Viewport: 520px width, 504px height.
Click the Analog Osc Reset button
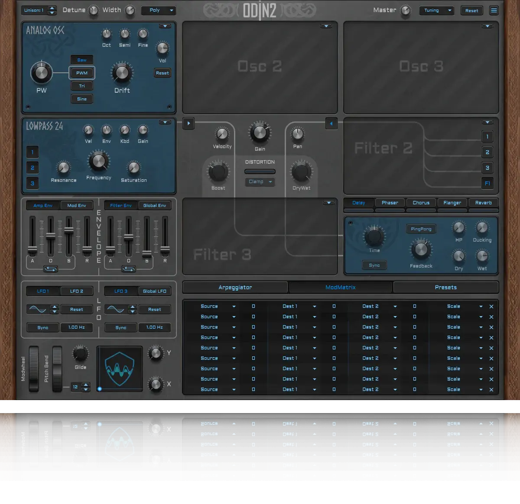point(162,73)
